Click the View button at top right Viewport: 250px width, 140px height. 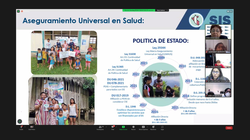(x=230, y=11)
